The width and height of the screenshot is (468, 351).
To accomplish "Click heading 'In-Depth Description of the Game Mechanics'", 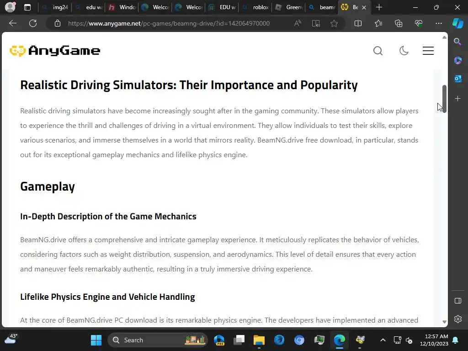I will [x=108, y=216].
